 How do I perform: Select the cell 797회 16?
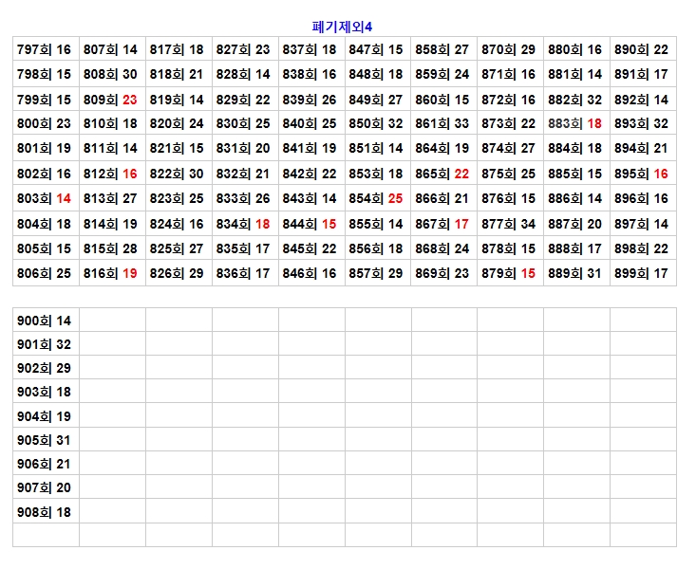[x=45, y=49]
